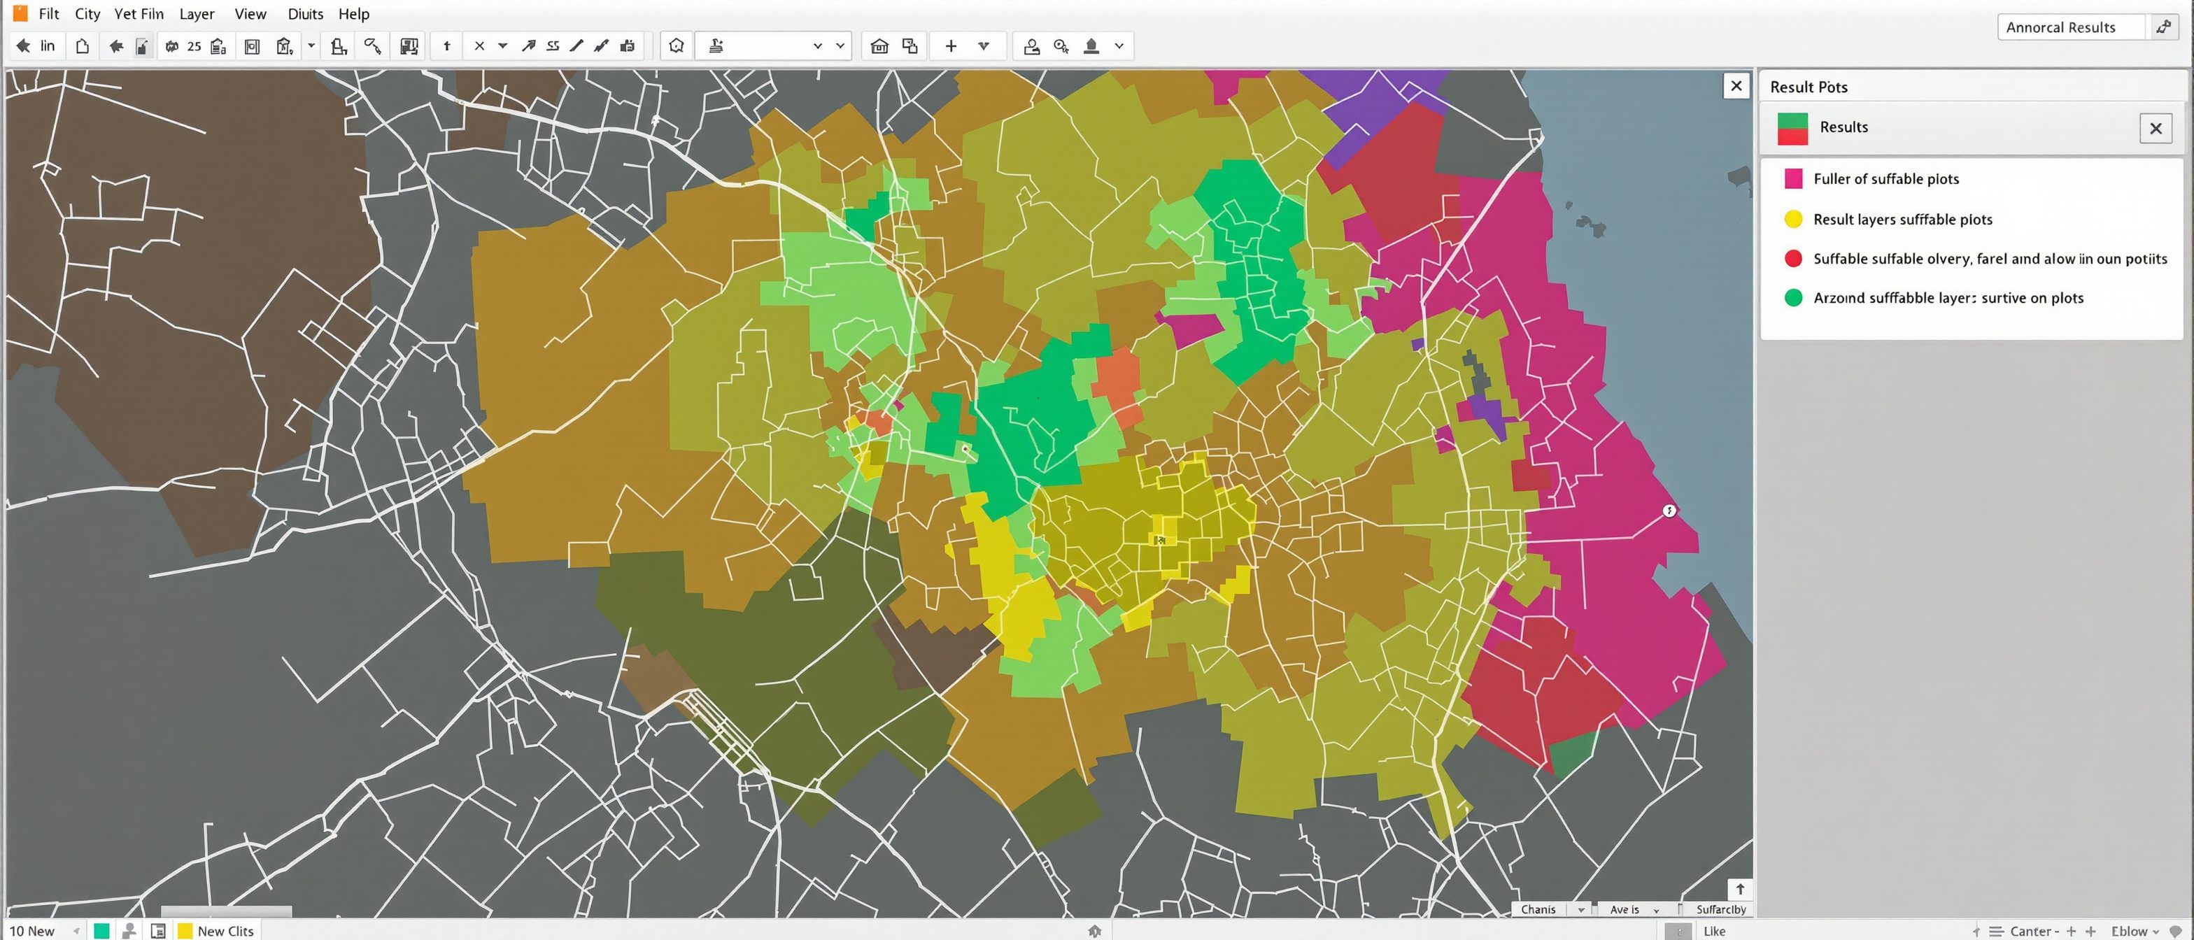This screenshot has height=940, width=2194.
Task: Click the plus add toolbar icon
Action: [951, 46]
